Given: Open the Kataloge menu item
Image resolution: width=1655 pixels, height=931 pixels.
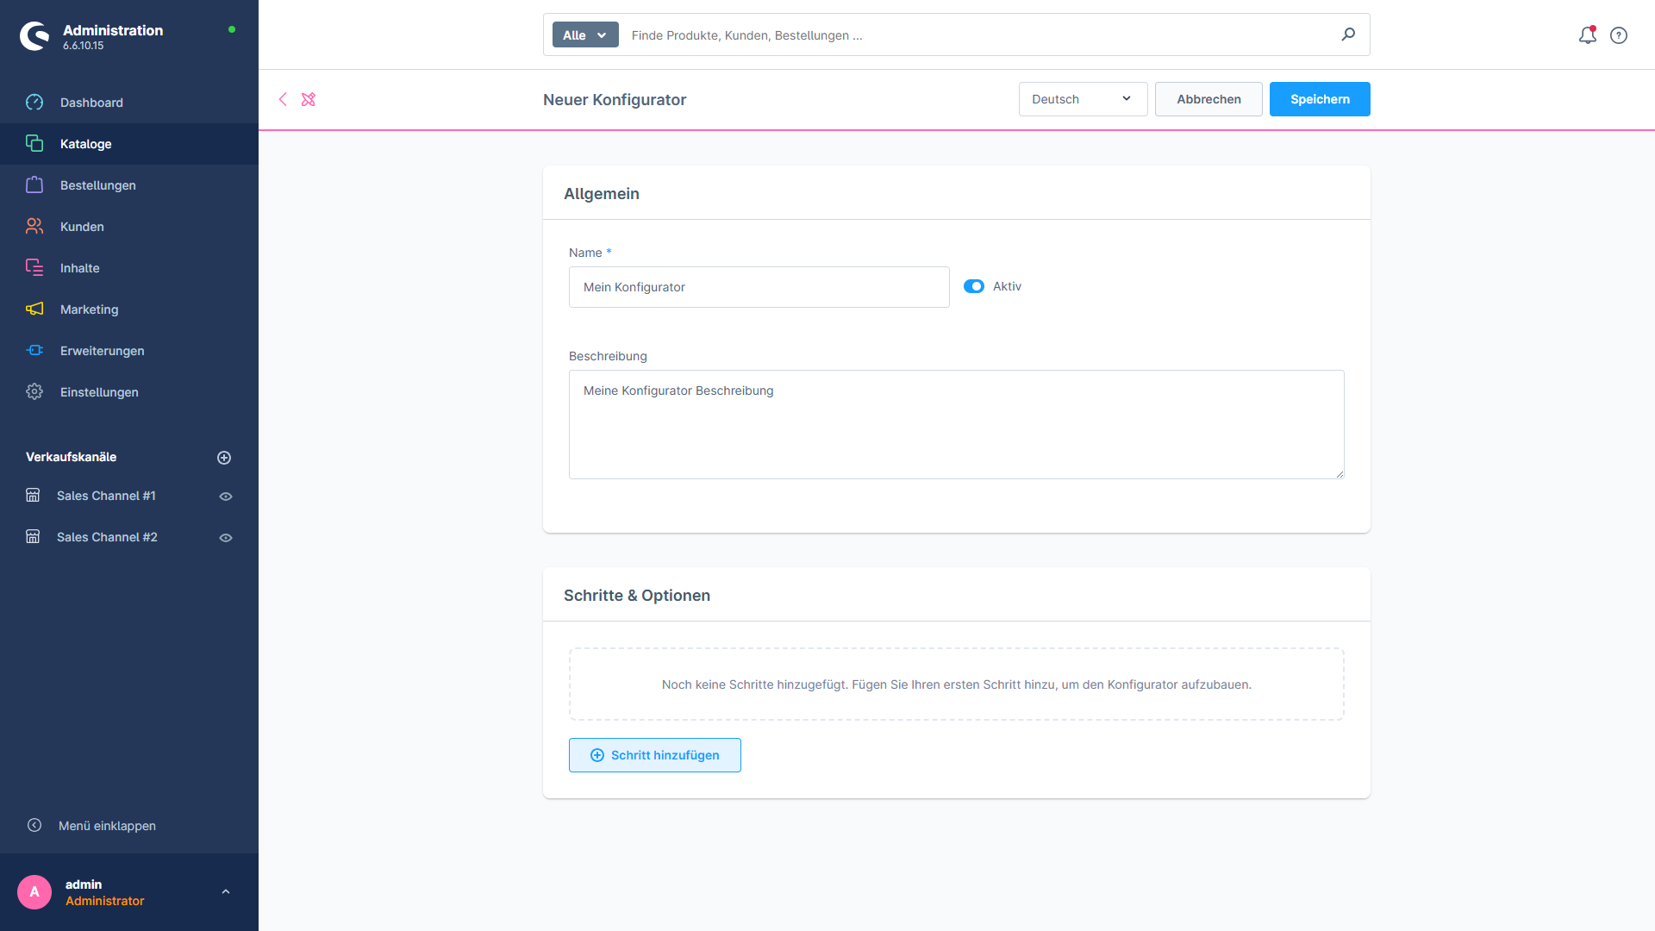Looking at the screenshot, I should [x=129, y=144].
